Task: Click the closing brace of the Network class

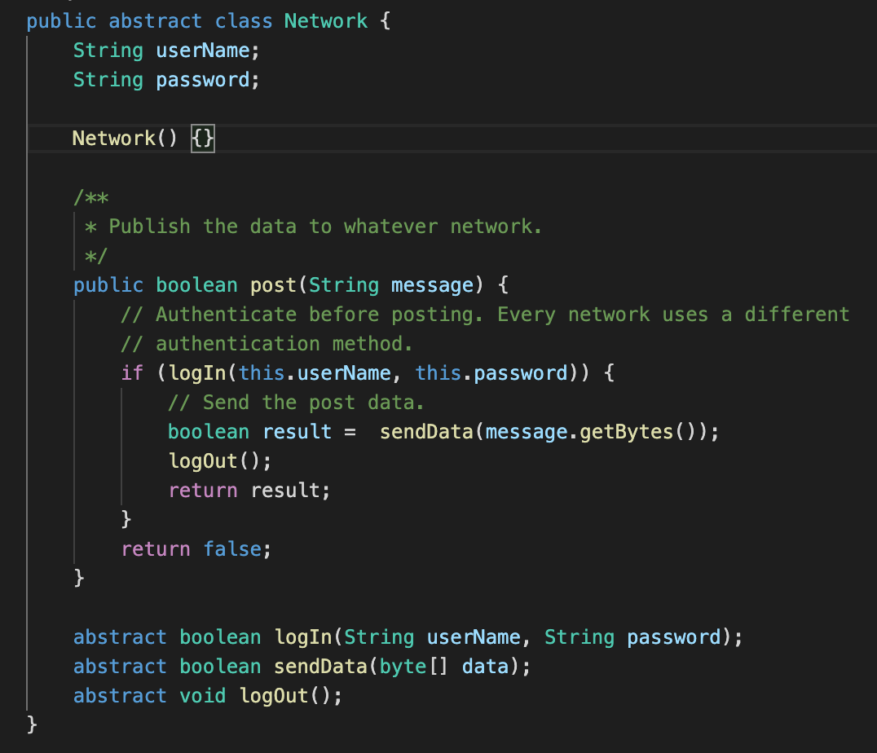Action: 29,724
